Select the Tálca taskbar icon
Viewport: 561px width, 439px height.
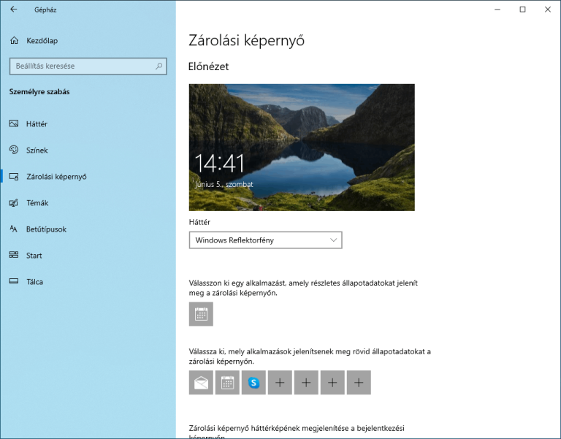pyautogui.click(x=14, y=281)
